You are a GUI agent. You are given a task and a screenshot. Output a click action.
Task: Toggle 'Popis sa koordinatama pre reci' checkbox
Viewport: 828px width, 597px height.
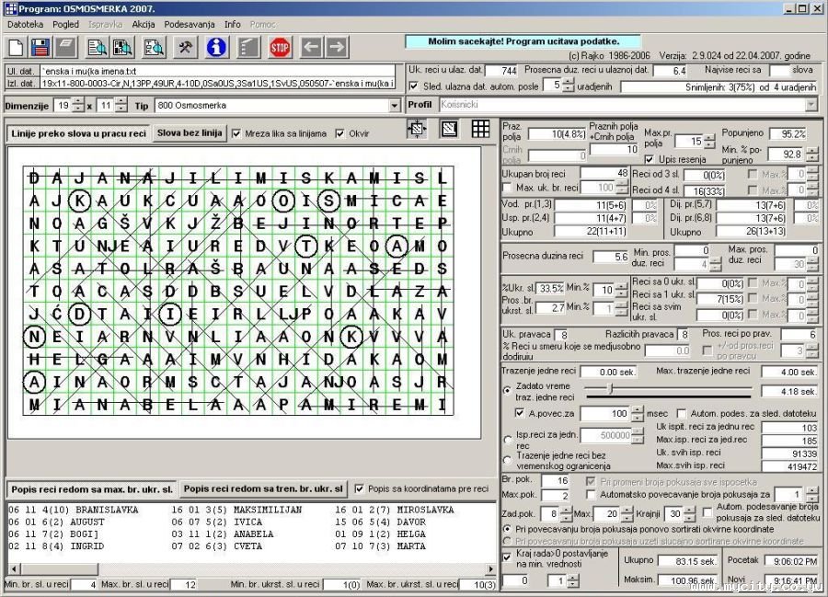[x=359, y=488]
